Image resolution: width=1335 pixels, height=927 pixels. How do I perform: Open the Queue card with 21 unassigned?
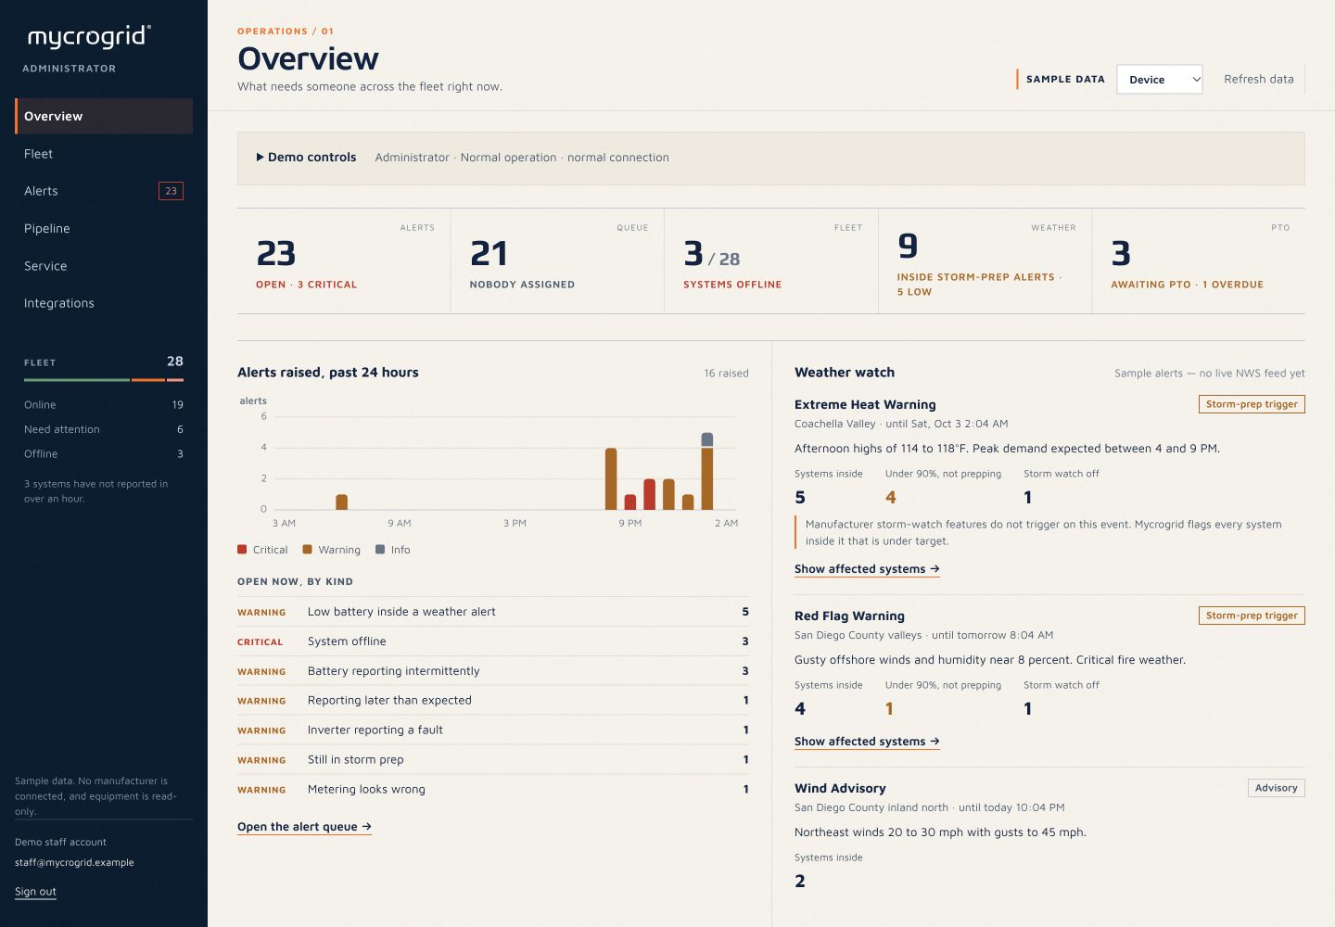click(x=557, y=261)
